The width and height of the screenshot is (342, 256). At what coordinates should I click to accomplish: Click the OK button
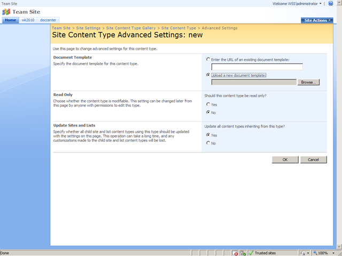[285, 159]
